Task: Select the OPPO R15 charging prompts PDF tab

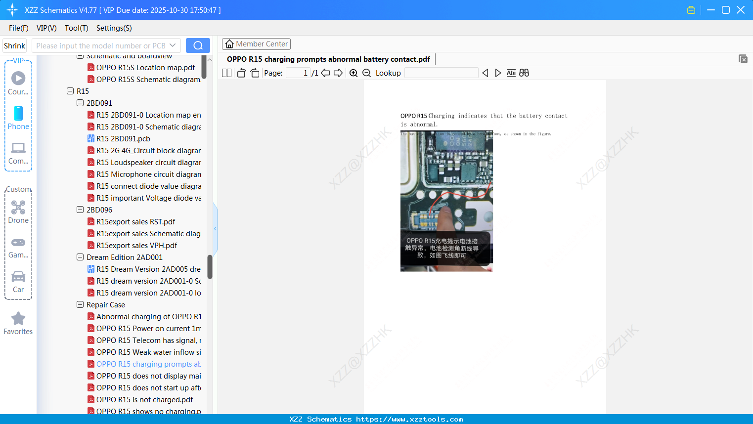Action: coord(328,59)
